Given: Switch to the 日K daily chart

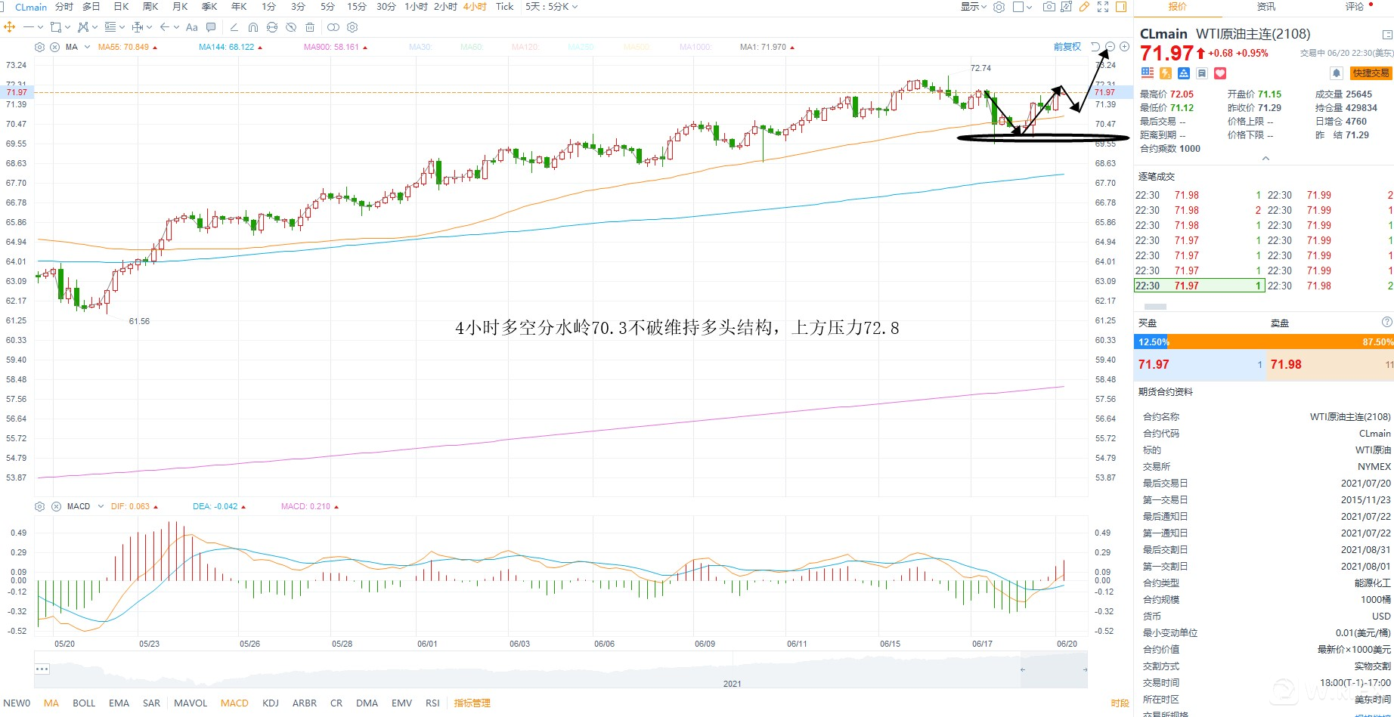Looking at the screenshot, I should tap(121, 7).
